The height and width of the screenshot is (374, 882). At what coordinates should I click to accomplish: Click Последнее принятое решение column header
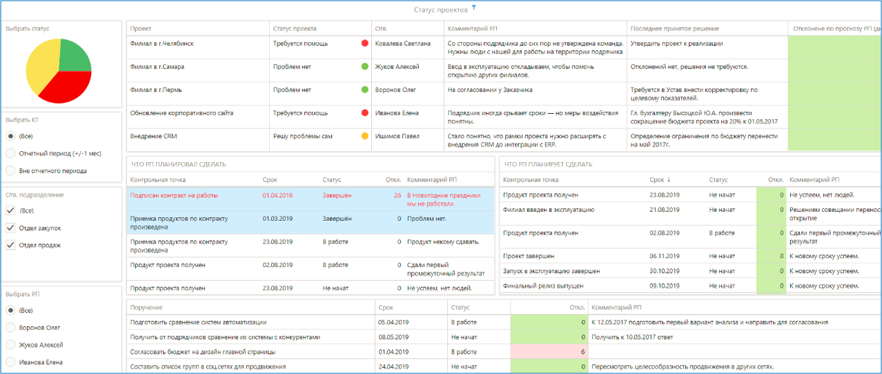[674, 28]
